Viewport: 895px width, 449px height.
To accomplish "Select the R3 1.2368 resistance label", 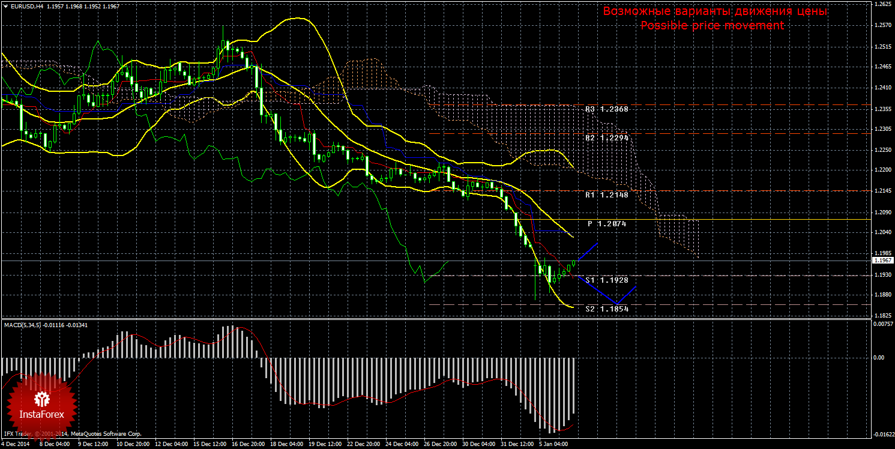I will point(606,109).
